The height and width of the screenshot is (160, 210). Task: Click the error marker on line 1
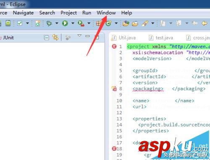114,46
